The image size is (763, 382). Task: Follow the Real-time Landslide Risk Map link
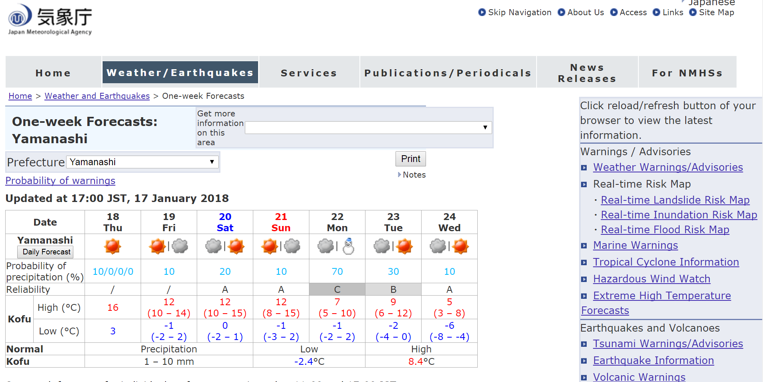[675, 200]
